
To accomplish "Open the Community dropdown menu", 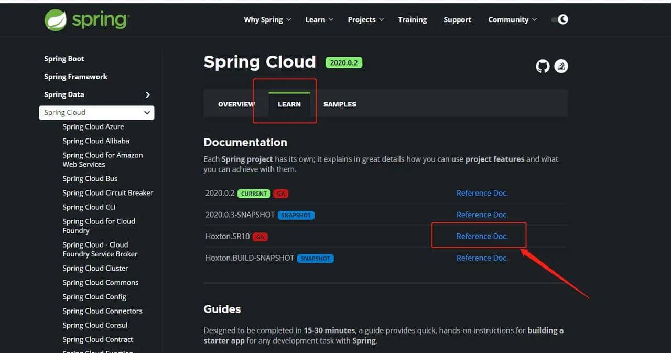I will coord(508,19).
